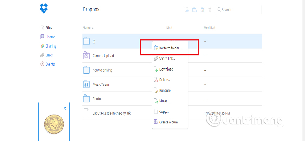
Task: Click the Show deleted files trash icon
Action: 210,10
